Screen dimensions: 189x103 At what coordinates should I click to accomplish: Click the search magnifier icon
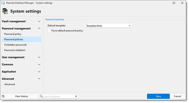click(41, 96)
